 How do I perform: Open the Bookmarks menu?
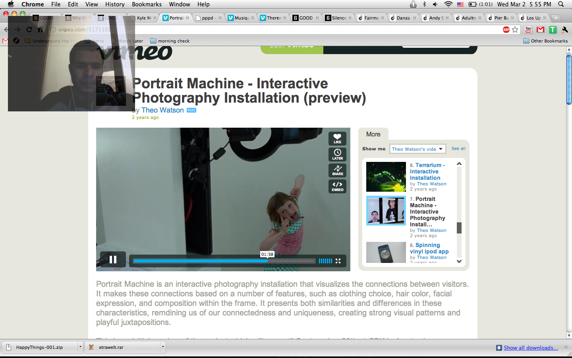147,4
